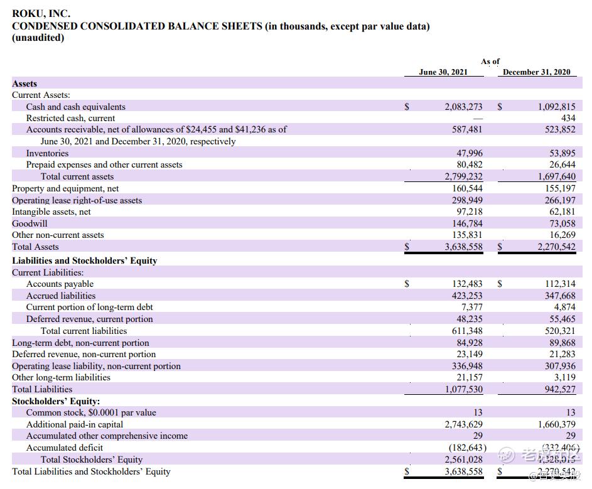Viewport: 592px width, 489px height.
Task: Select 'Long-term debt, non-current portion' label
Action: pos(80,343)
